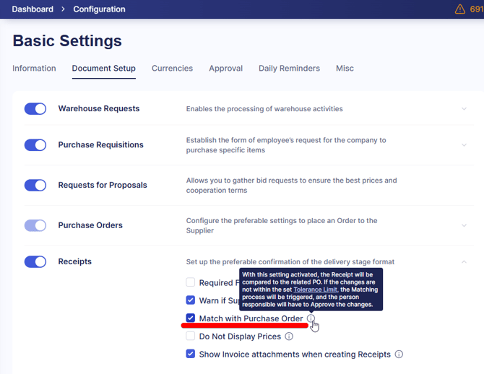This screenshot has height=374, width=484.
Task: Click the warning triangle alert icon
Action: pos(459,9)
